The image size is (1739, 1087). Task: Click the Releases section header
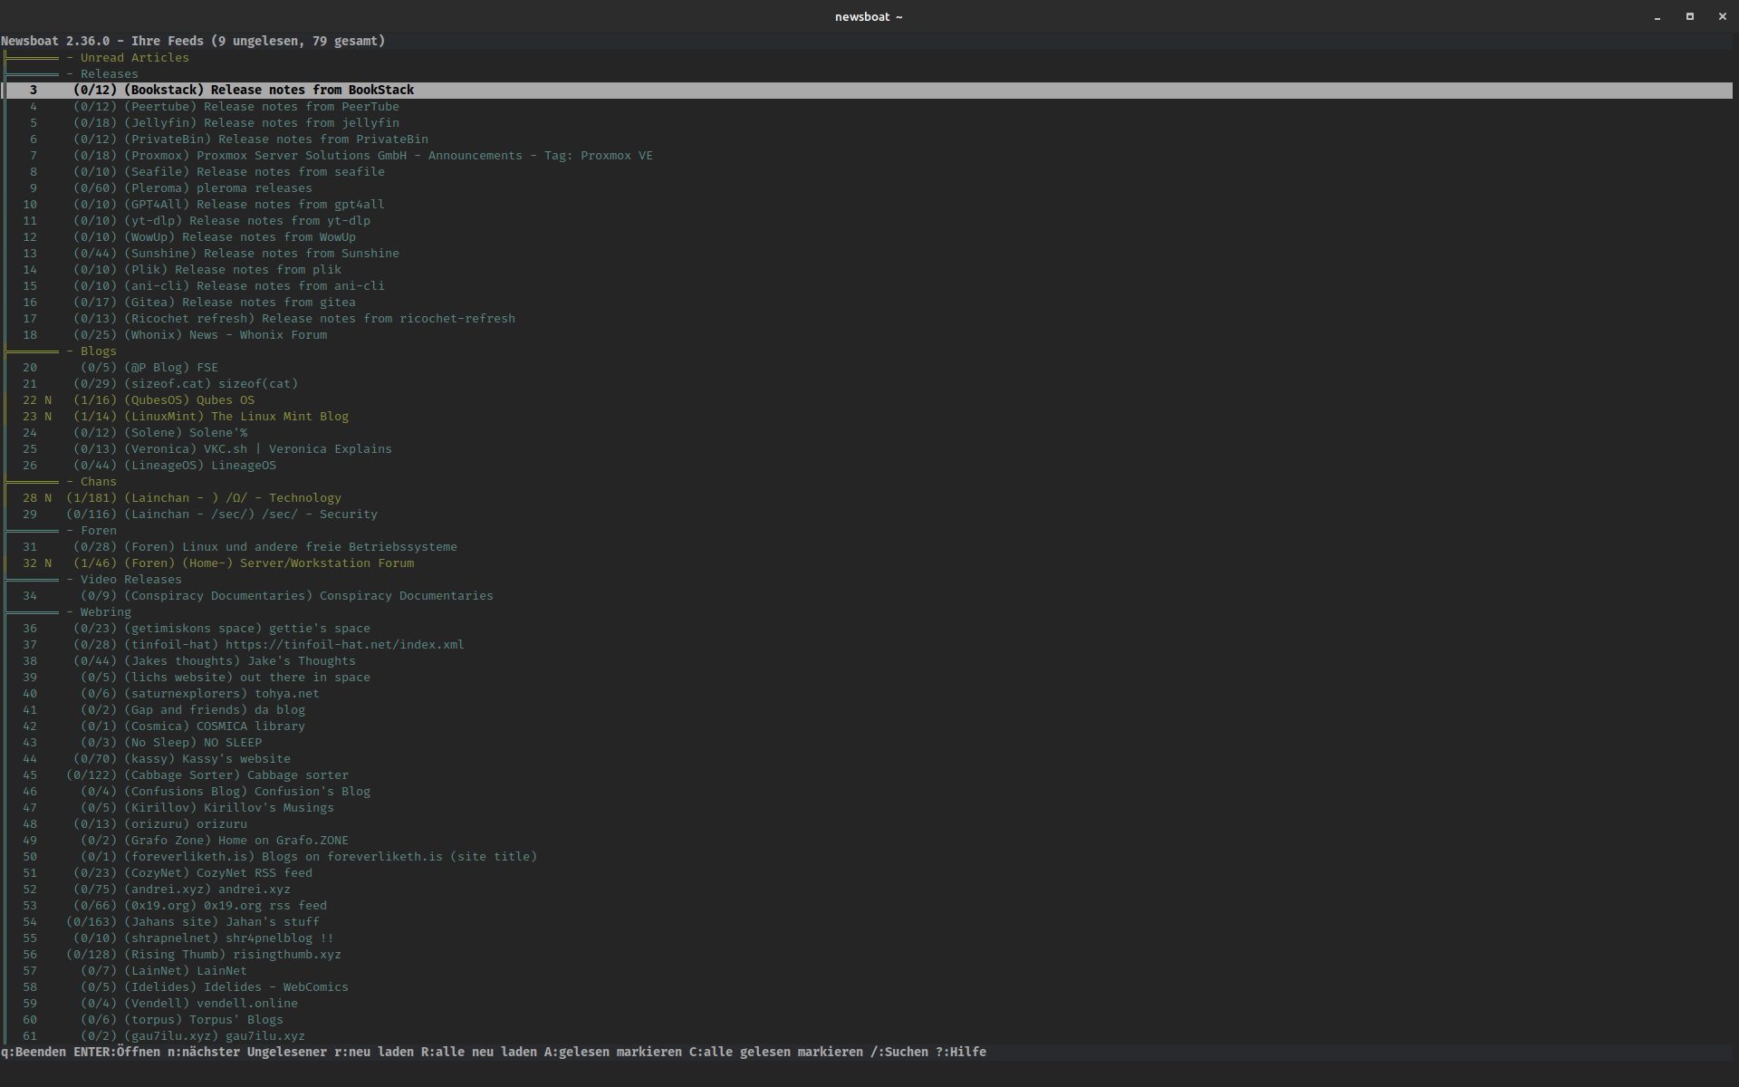coord(109,74)
